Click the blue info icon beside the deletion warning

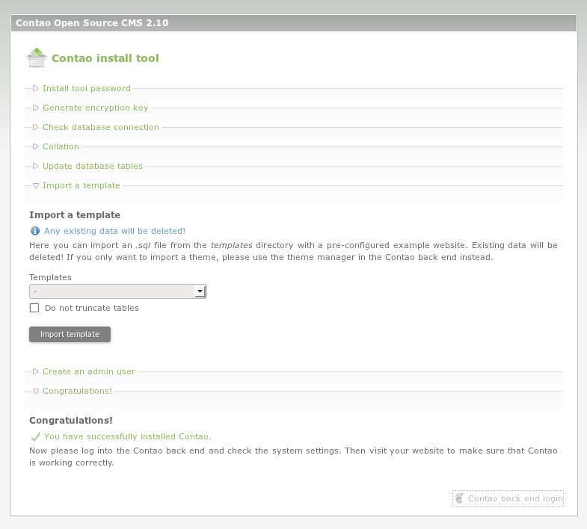[x=35, y=231]
